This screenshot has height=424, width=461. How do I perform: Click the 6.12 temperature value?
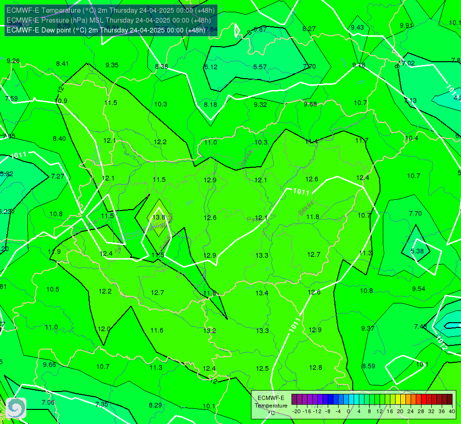click(x=210, y=67)
